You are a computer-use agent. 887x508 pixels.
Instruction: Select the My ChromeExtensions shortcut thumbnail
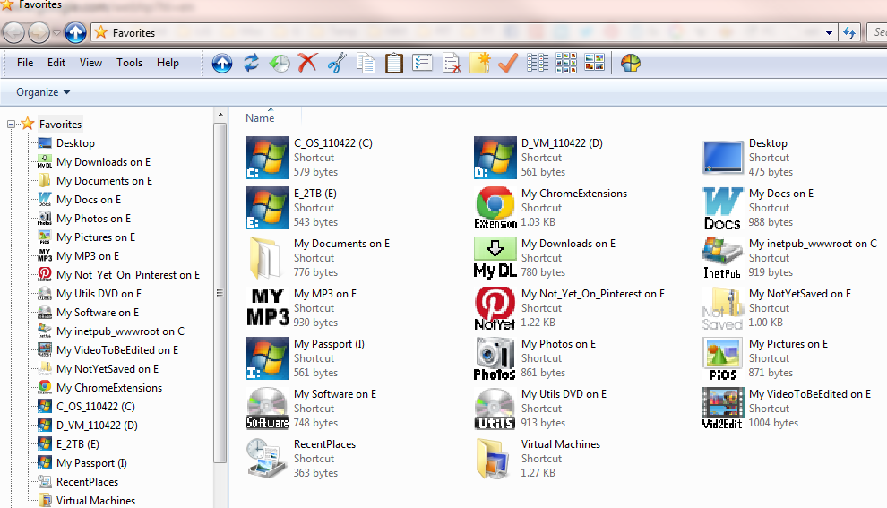point(495,208)
